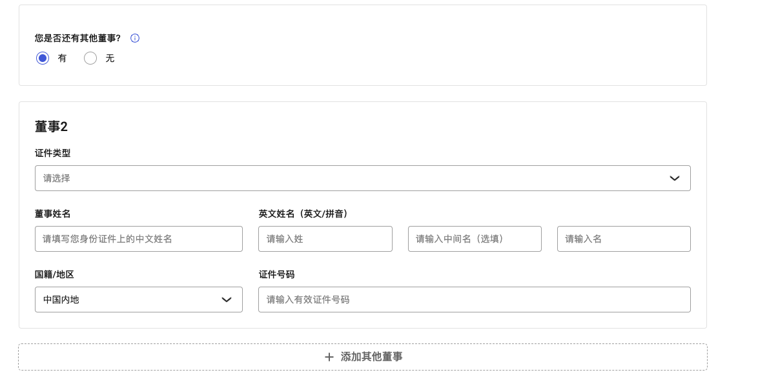Click the chevron arrow beside 中国内地
This screenshot has height=377, width=758.
coord(227,300)
